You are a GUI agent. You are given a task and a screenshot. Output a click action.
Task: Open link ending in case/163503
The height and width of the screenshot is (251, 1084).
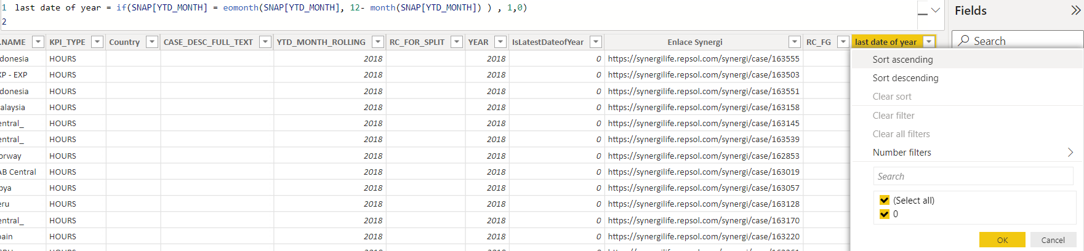pyautogui.click(x=704, y=74)
